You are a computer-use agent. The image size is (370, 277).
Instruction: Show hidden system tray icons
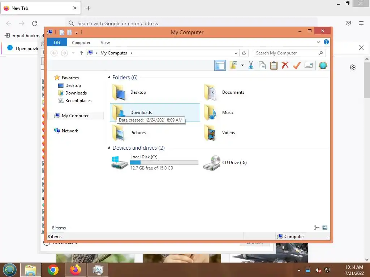[x=299, y=270]
